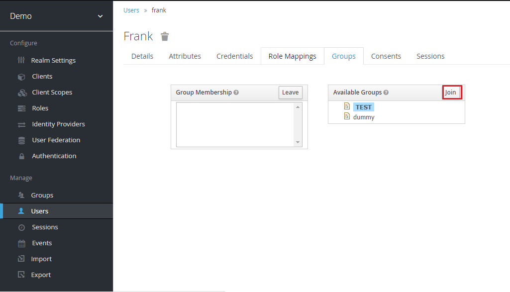Screen dimensions: 510x292
Task: Click the Clients cube icon
Action: click(x=21, y=77)
